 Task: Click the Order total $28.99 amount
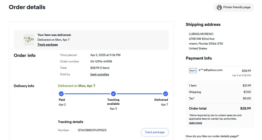pyautogui.click(x=245, y=109)
